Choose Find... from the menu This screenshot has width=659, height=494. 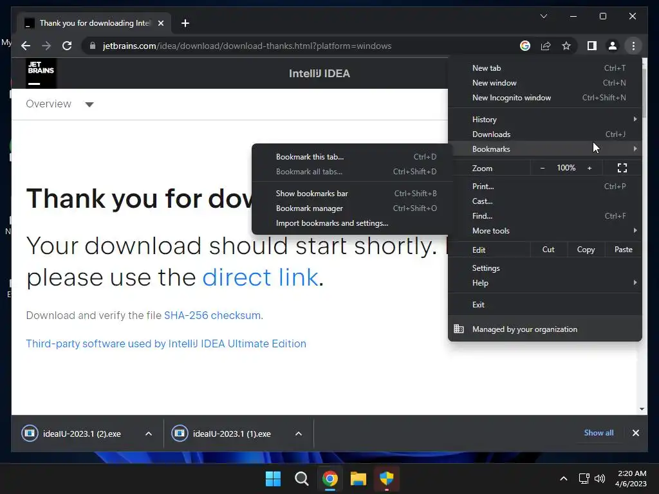(x=544, y=215)
